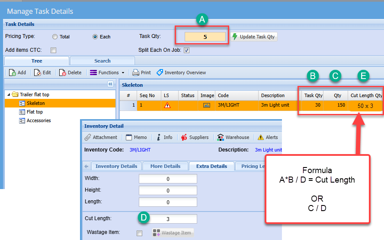Switch to the Search tab
The height and width of the screenshot is (240, 384).
tap(102, 61)
